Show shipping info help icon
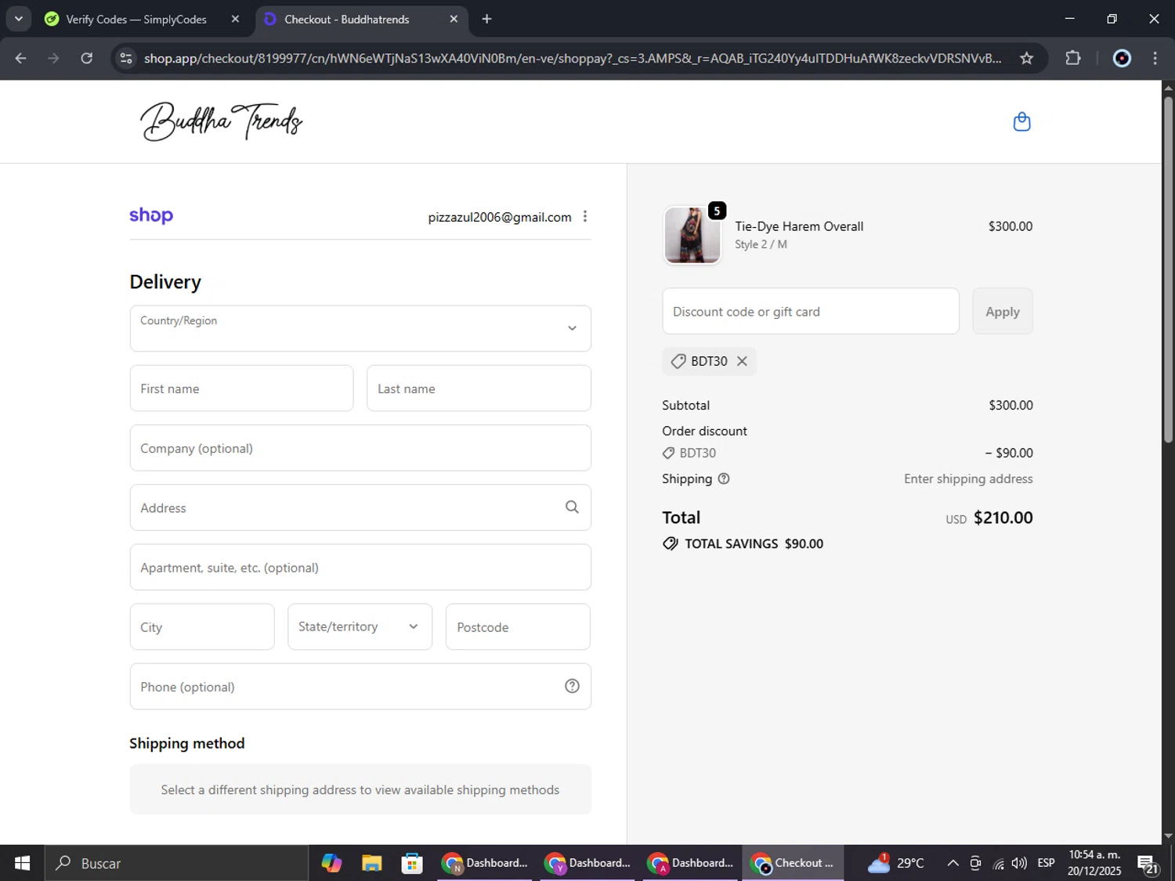 click(724, 478)
